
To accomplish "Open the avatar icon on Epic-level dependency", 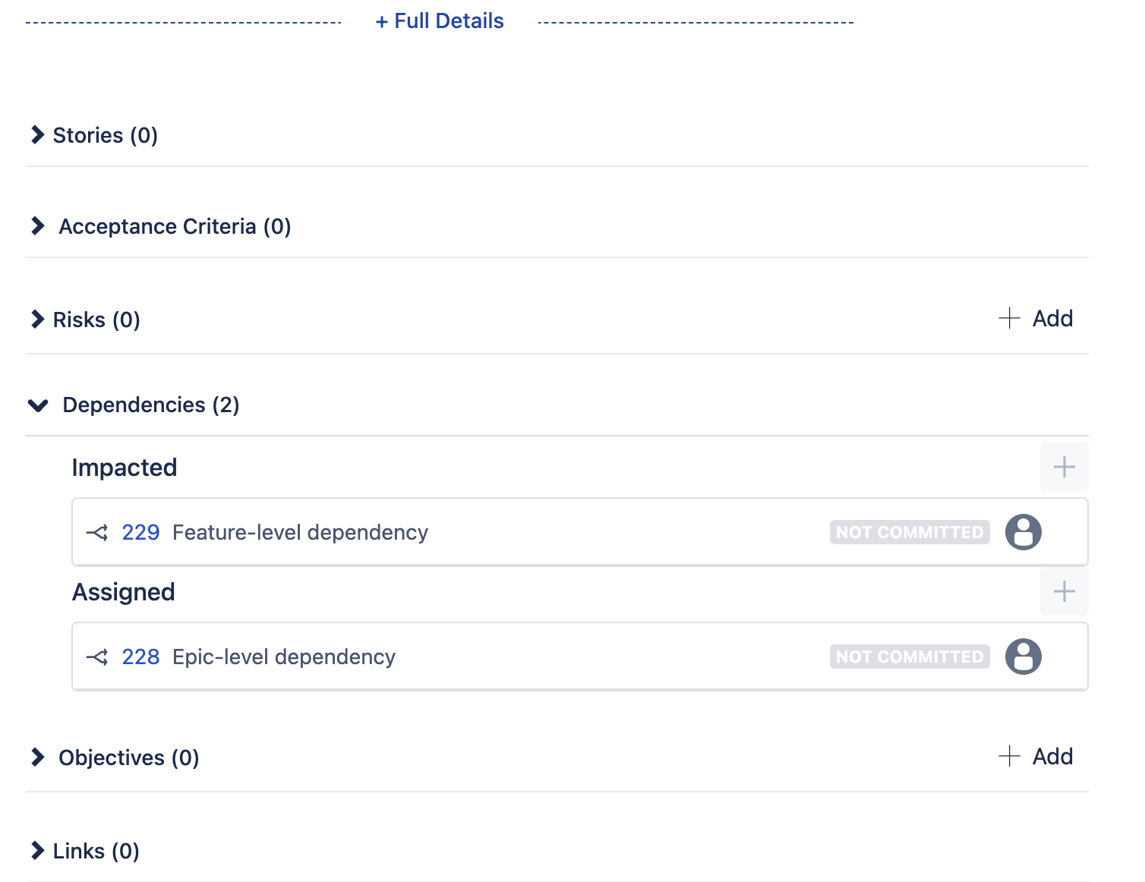I will point(1024,657).
